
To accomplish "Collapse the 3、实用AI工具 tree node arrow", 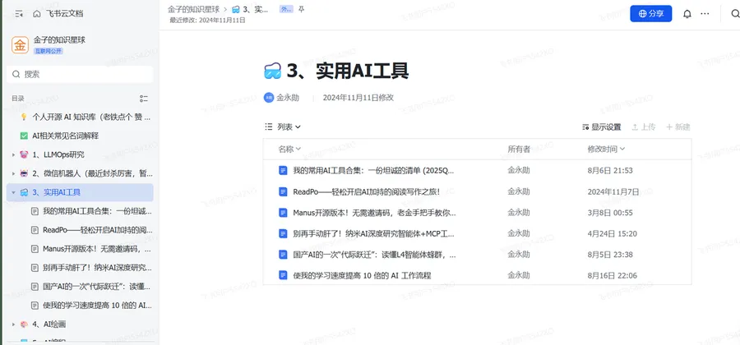I will pos(14,192).
